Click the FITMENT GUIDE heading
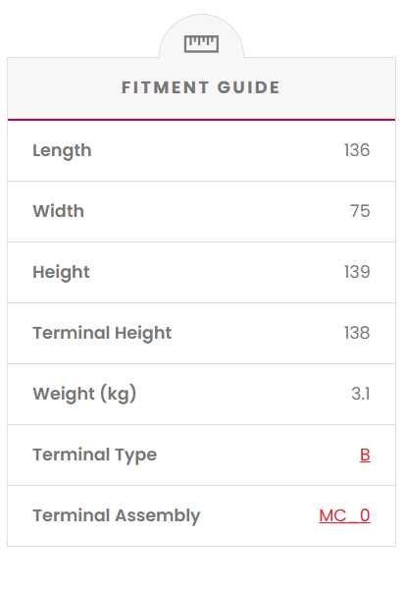 coord(201,87)
